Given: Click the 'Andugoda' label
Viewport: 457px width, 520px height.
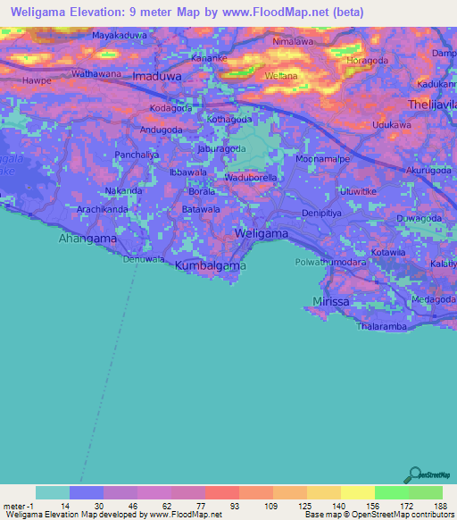Looking at the screenshot, I should [x=161, y=130].
